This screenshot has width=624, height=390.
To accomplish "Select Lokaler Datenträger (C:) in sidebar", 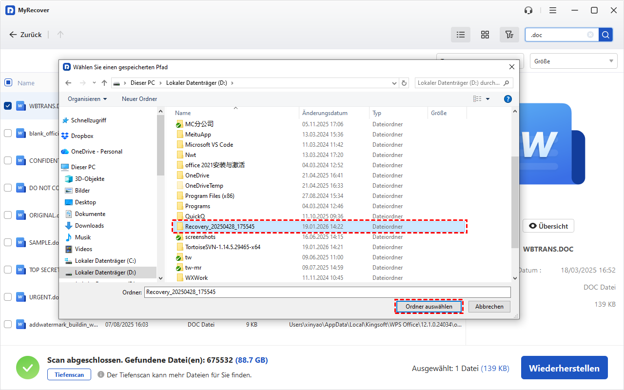I will (x=105, y=261).
